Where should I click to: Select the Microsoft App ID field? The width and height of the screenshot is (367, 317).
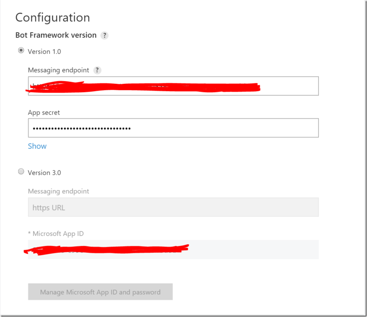click(x=173, y=250)
